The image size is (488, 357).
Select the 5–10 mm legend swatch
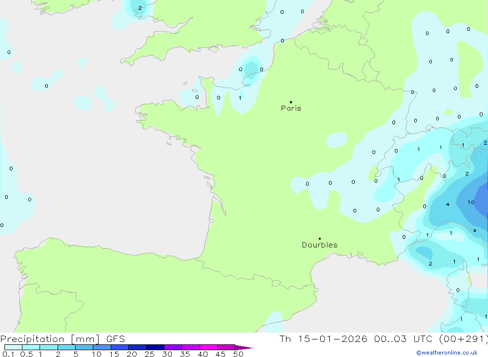point(84,347)
